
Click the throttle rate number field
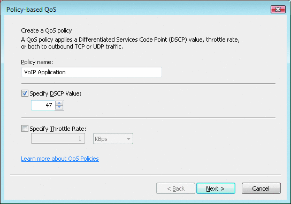pos(58,138)
